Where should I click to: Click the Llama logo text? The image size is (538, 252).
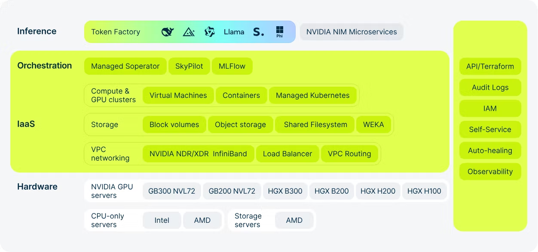[x=234, y=32]
